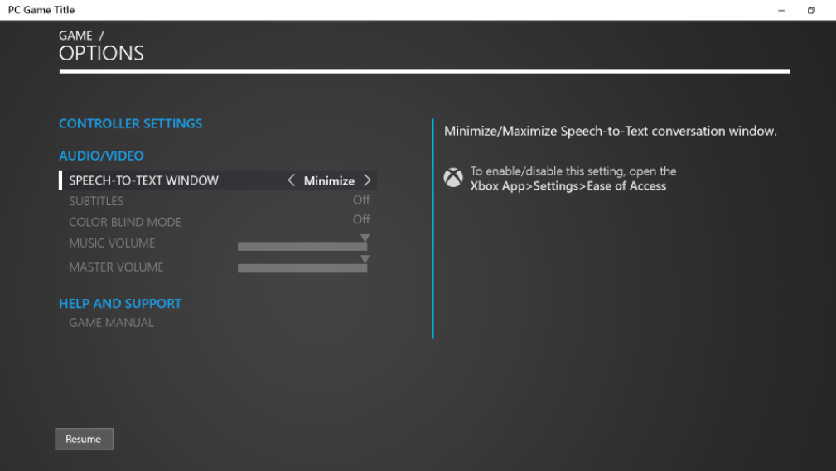Select the Color Blind Mode label
Screen dimensions: 836x471
pyautogui.click(x=125, y=222)
